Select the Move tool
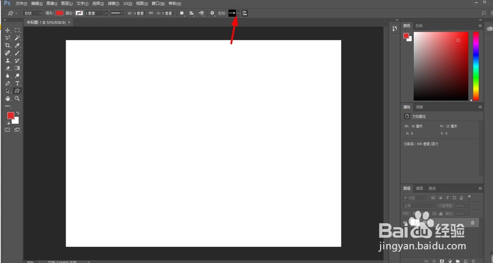The width and height of the screenshot is (493, 263). point(7,30)
